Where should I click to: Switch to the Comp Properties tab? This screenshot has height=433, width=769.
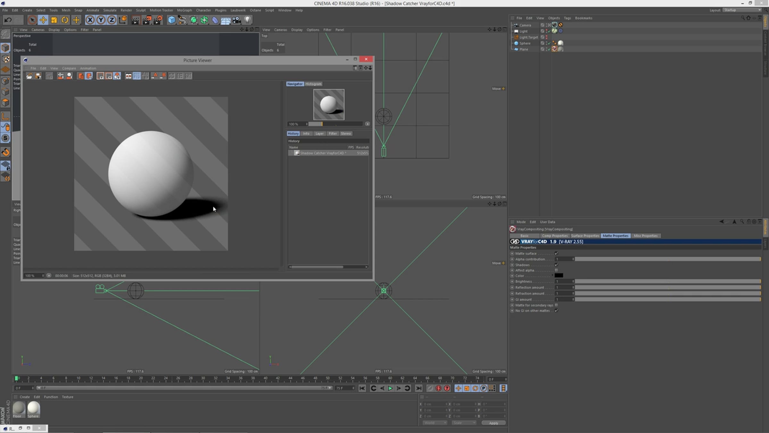(555, 236)
